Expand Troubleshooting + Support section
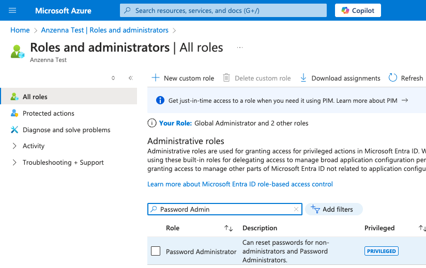The image size is (426, 268). [14, 163]
